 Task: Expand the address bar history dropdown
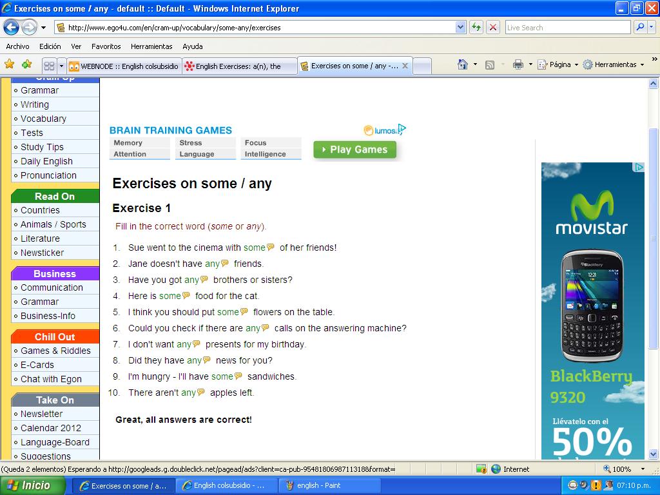(x=460, y=28)
